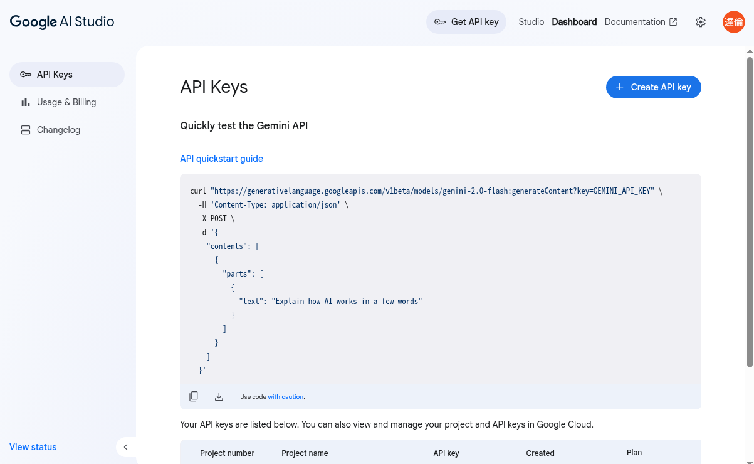Screen dimensions: 754x464
Task: Click the Project name column header
Action: tap(305, 453)
